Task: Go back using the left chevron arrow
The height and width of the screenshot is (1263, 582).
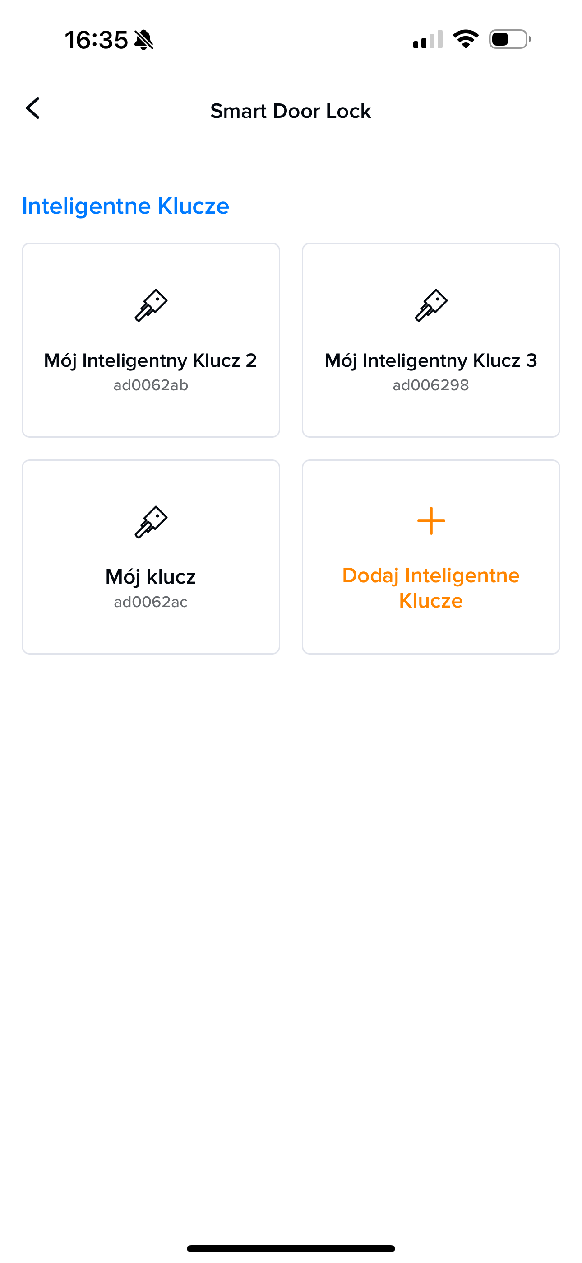Action: (x=33, y=108)
